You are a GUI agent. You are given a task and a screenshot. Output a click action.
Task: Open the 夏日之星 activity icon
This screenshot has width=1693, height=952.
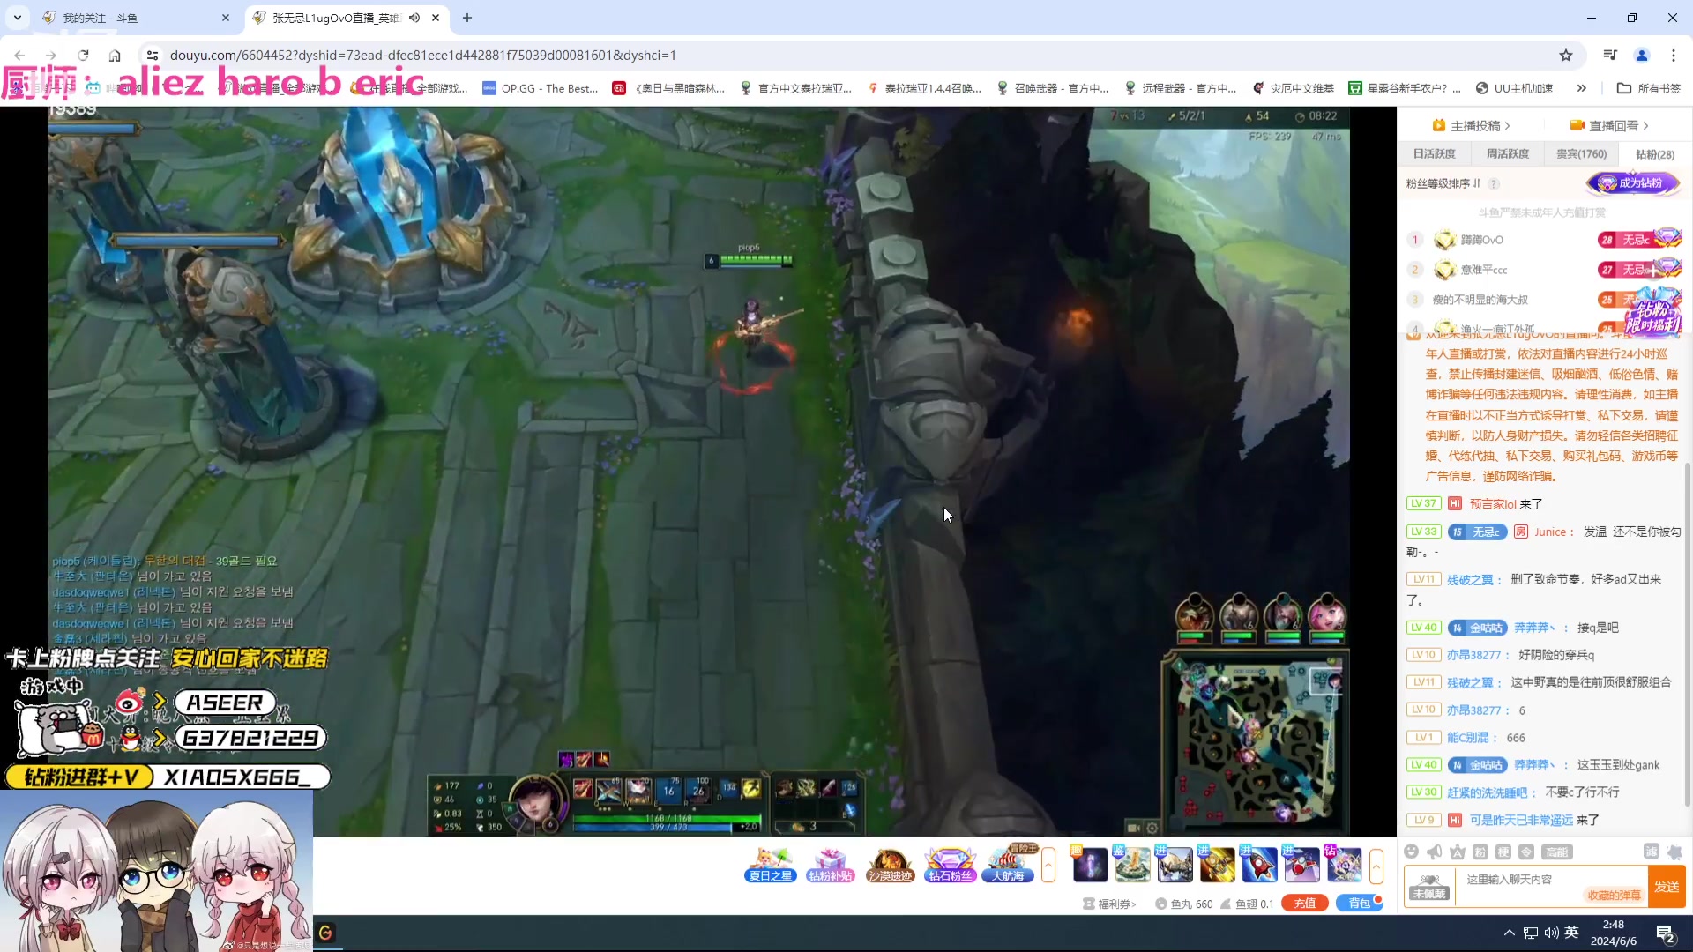[772, 865]
